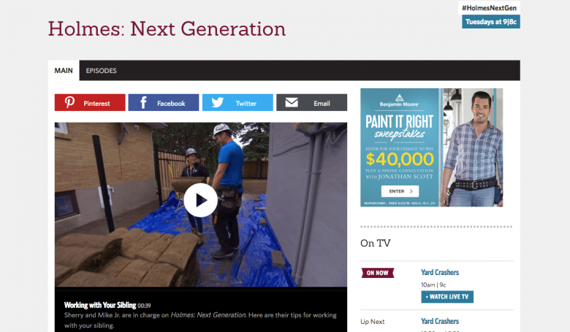
Task: Share via Facebook button
Action: coord(164,103)
